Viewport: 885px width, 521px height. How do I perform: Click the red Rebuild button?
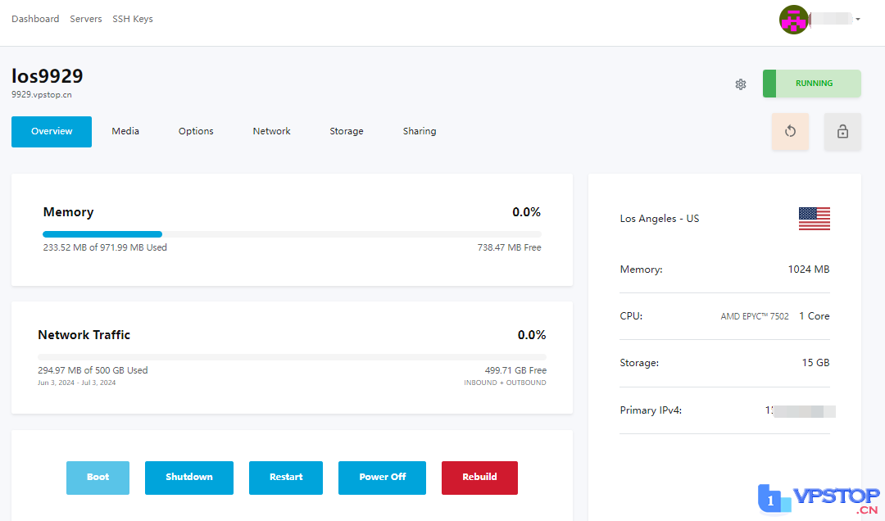click(479, 478)
